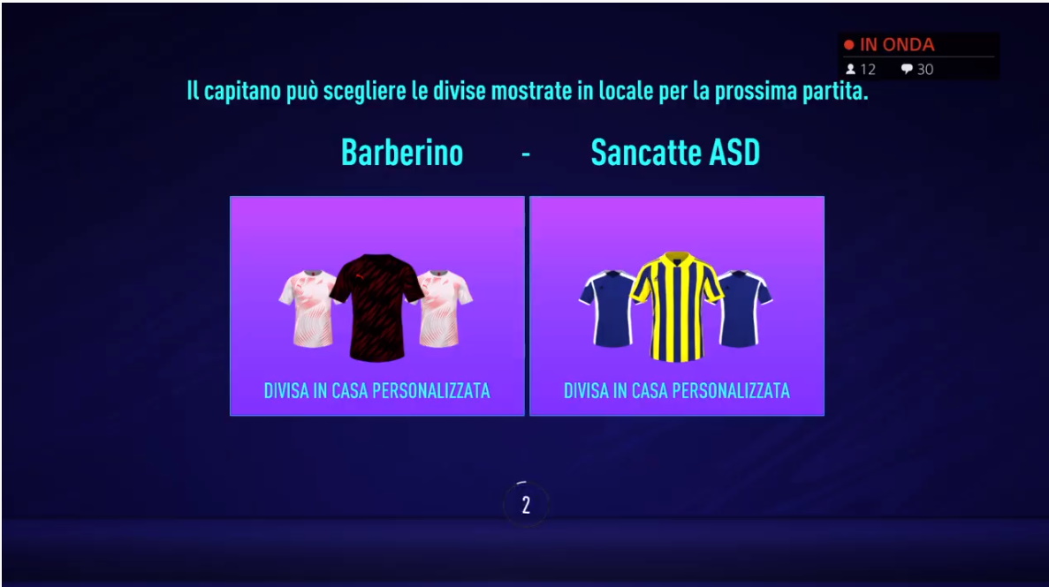Click the dash between team names
This screenshot has height=587, width=1049.
tap(526, 154)
